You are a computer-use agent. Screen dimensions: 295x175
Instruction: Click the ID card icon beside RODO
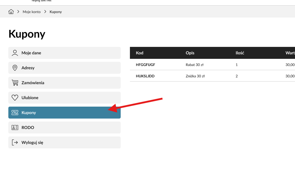pos(15,128)
